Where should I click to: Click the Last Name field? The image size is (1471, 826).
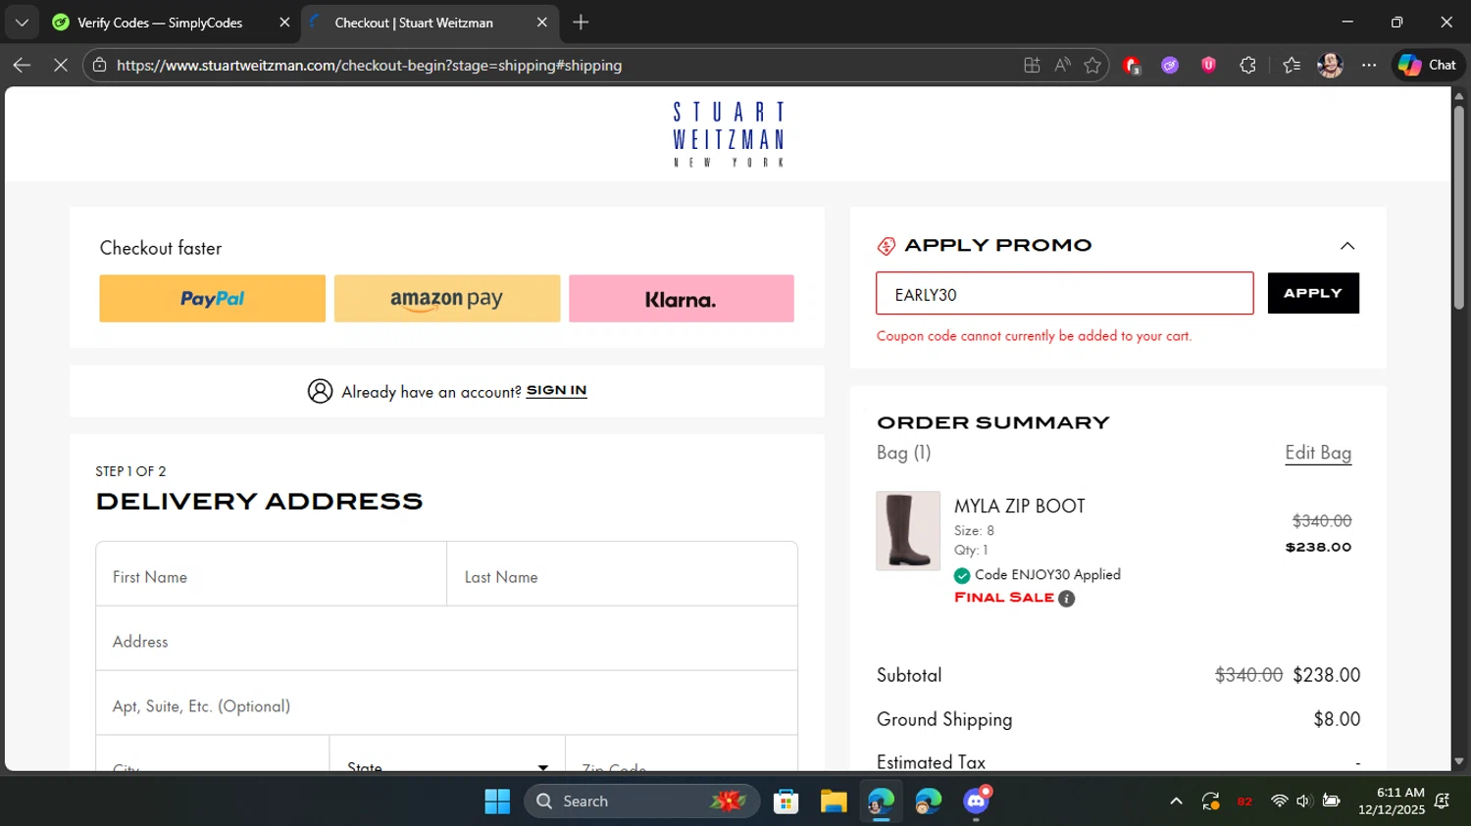[x=622, y=574]
